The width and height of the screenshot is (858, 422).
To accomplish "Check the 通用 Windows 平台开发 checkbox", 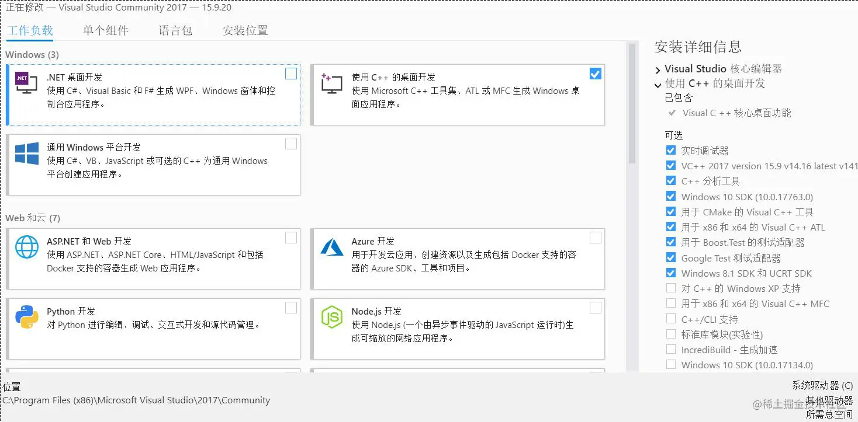I will click(290, 144).
